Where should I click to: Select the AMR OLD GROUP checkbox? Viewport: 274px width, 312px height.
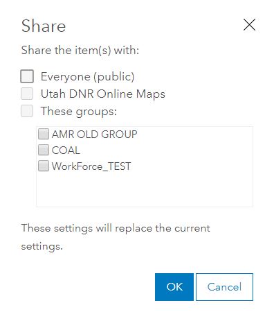[x=44, y=134]
